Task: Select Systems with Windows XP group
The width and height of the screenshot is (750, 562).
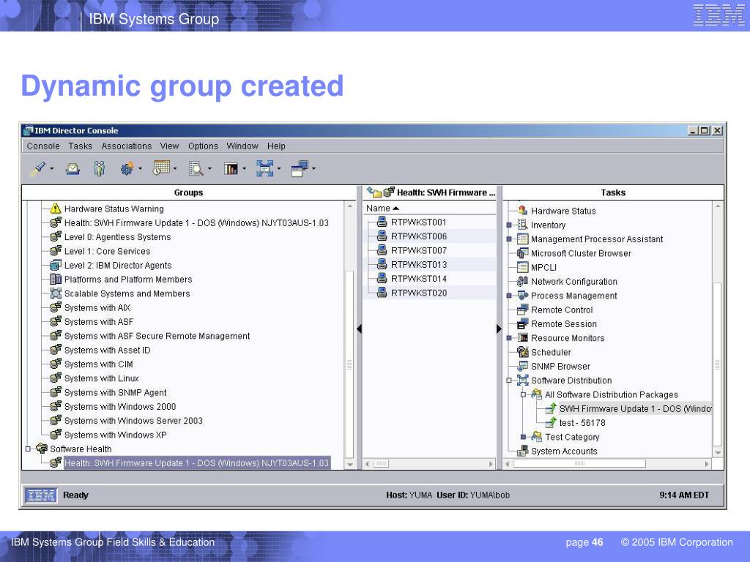Action: click(115, 435)
